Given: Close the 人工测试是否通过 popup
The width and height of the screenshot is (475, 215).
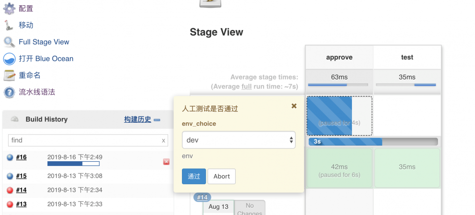Looking at the screenshot, I should coord(294,106).
